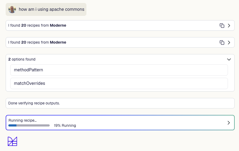This screenshot has width=239, height=151.
Task: Click the recipe run progress bar
Action: click(29, 125)
